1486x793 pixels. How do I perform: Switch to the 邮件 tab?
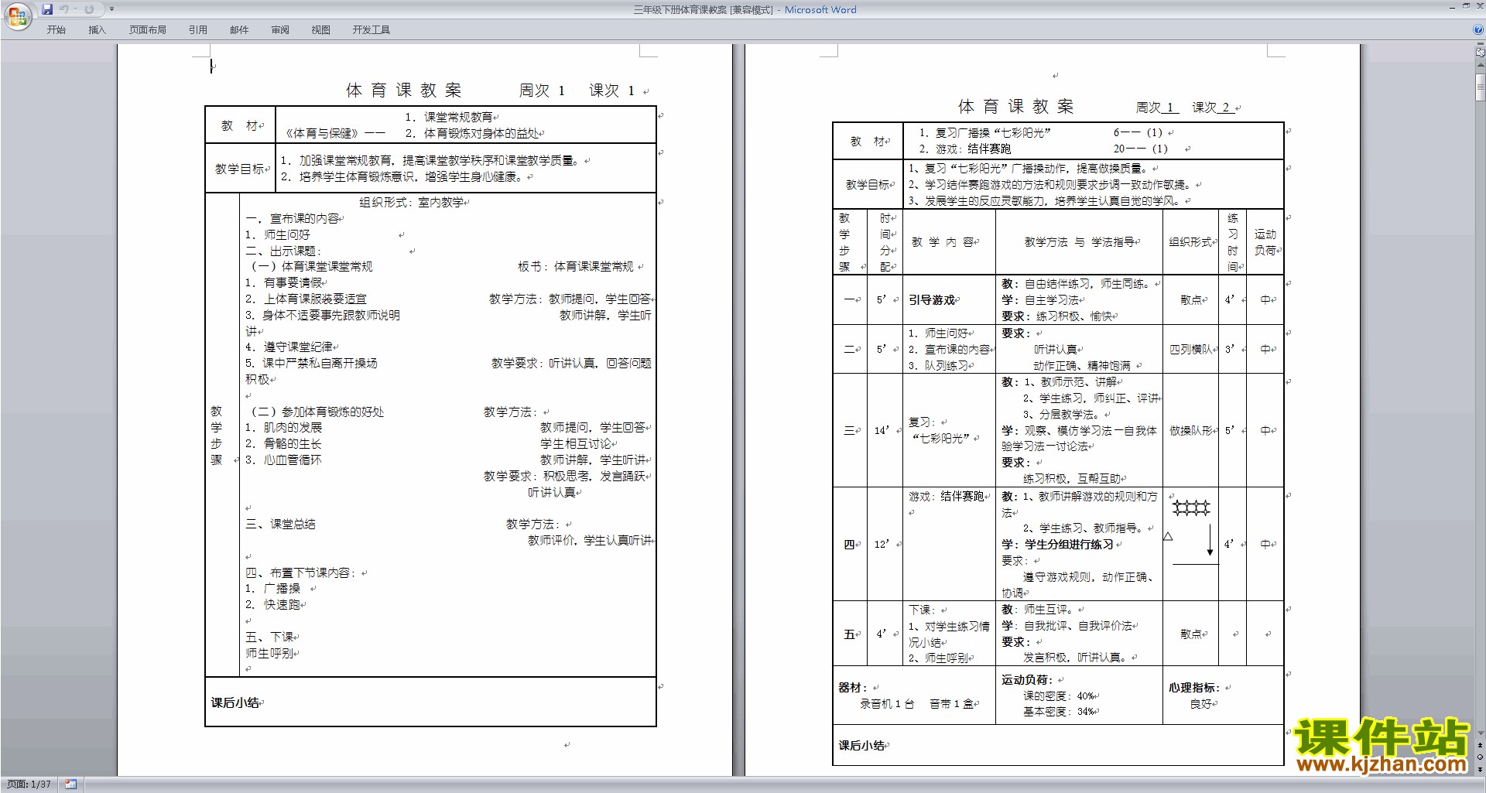coord(239,30)
